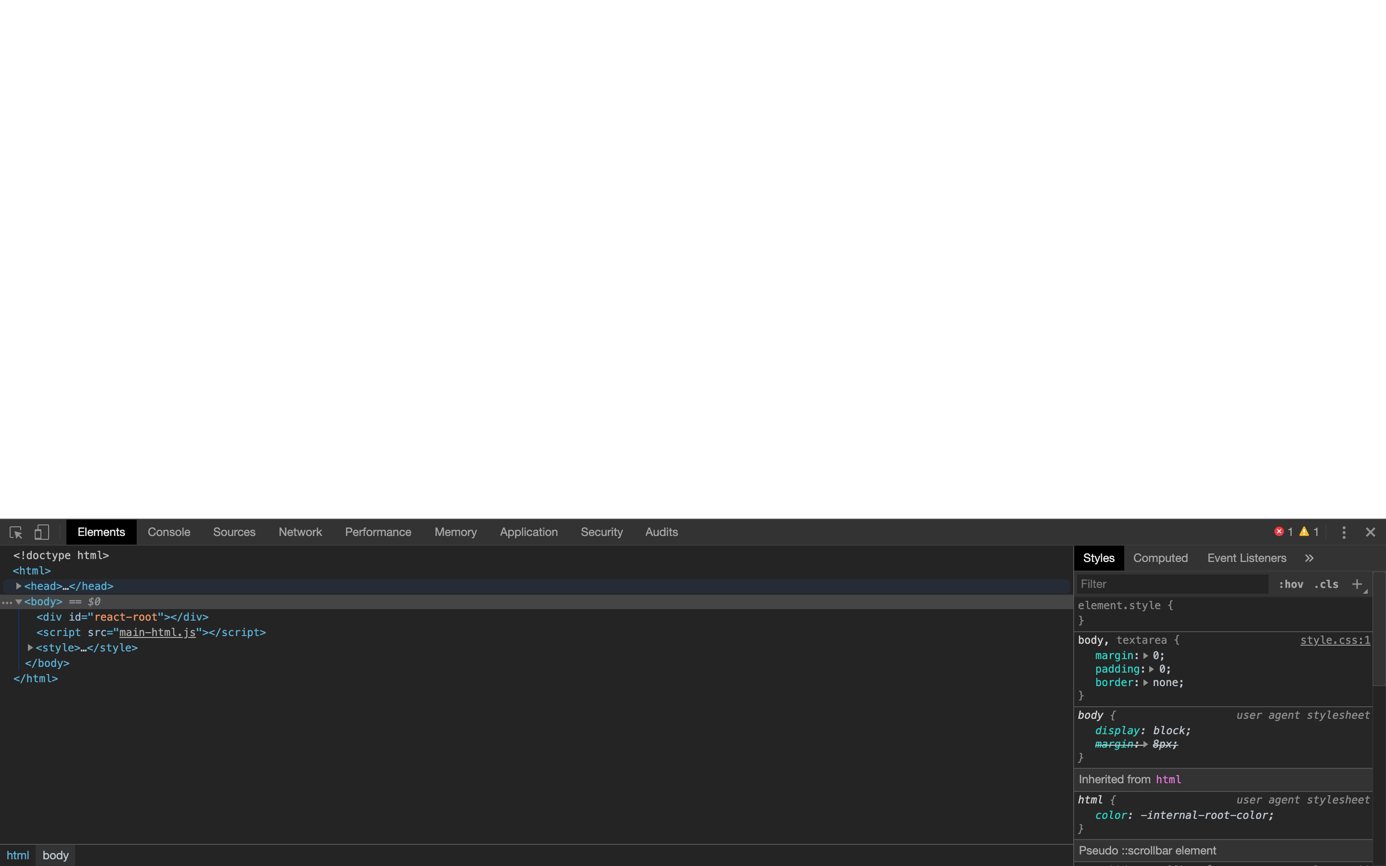Collapse the body element node
The image size is (1386, 866).
click(18, 601)
